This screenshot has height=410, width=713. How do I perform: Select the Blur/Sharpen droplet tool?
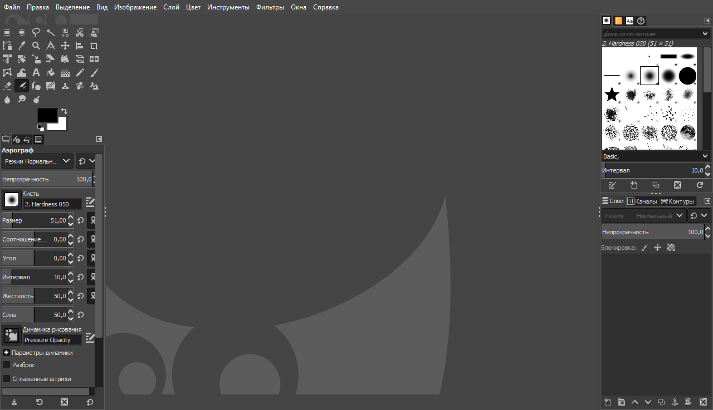(7, 99)
